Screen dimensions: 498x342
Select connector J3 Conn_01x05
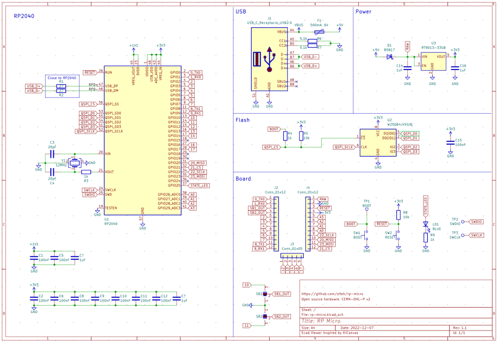(x=292, y=255)
